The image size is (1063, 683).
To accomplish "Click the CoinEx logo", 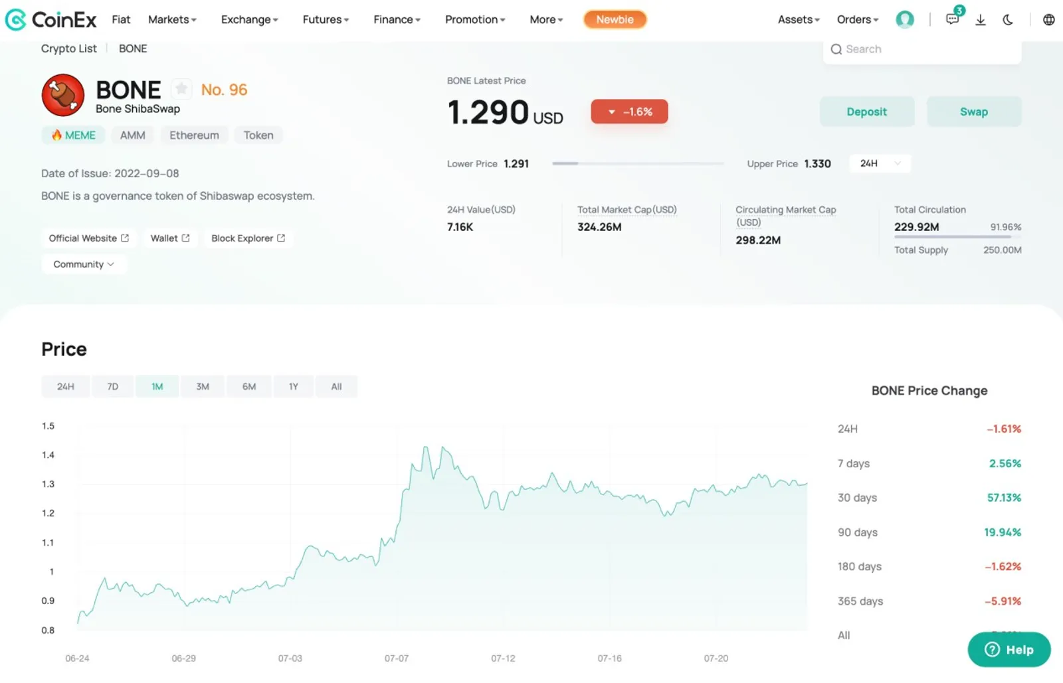I will tap(50, 19).
